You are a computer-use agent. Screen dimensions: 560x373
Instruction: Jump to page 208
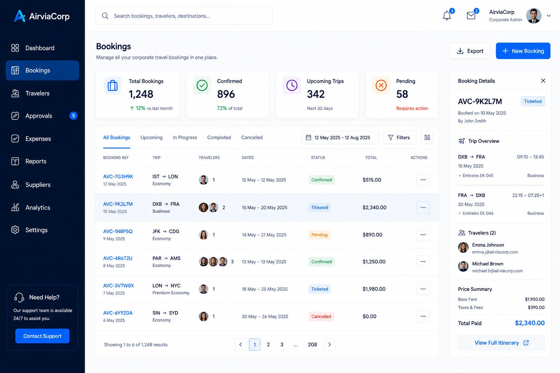(312, 345)
